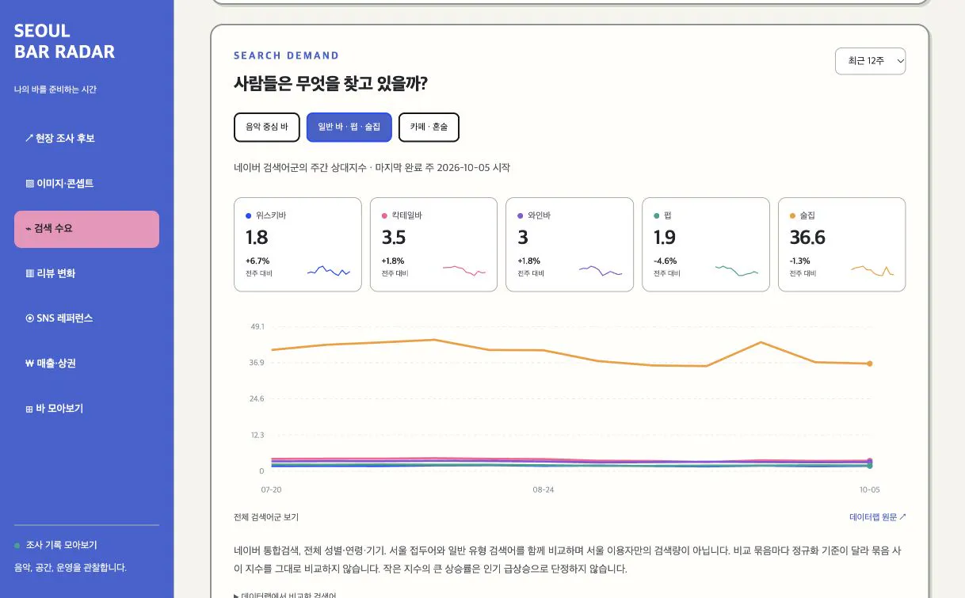Select the 카페 · 혼술 filter
This screenshot has width=965, height=598.
(x=429, y=127)
